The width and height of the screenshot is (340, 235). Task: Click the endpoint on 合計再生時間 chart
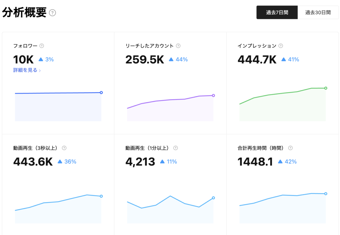(x=326, y=194)
